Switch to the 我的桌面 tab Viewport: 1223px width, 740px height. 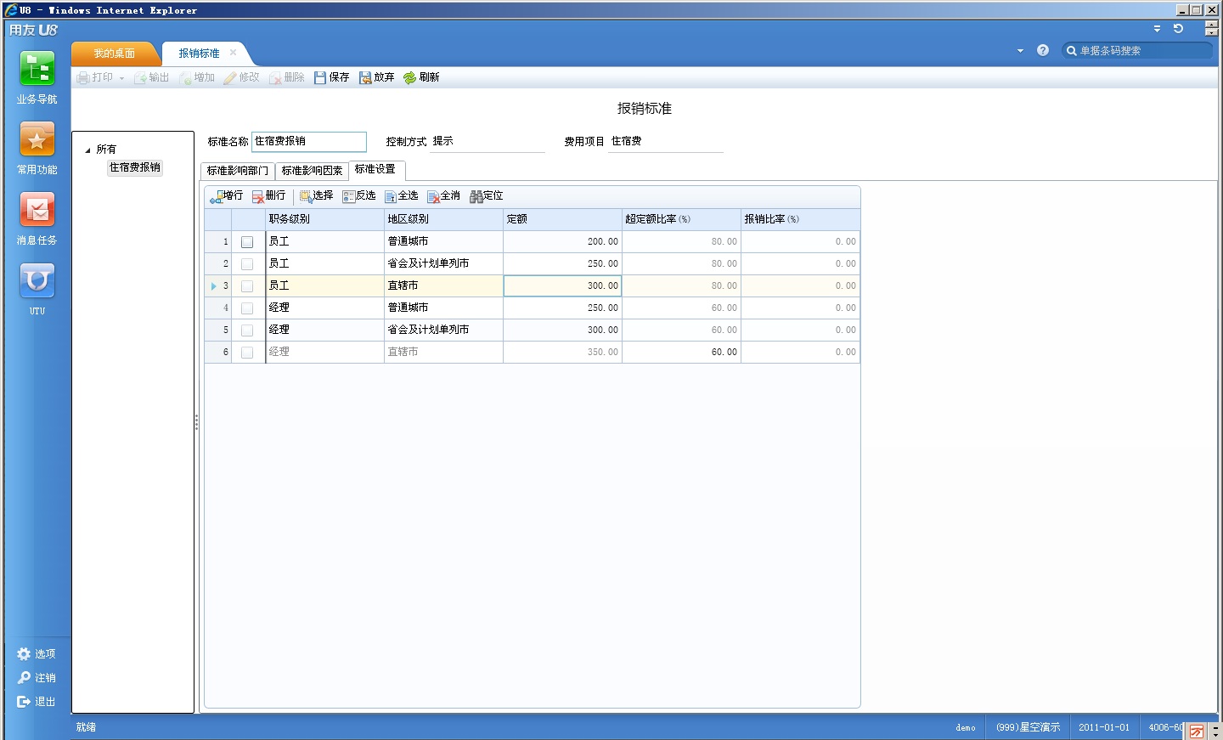115,54
